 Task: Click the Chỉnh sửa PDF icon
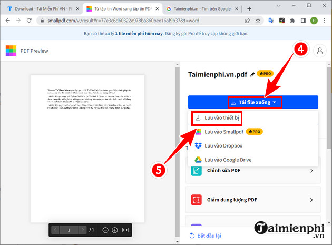(x=196, y=171)
